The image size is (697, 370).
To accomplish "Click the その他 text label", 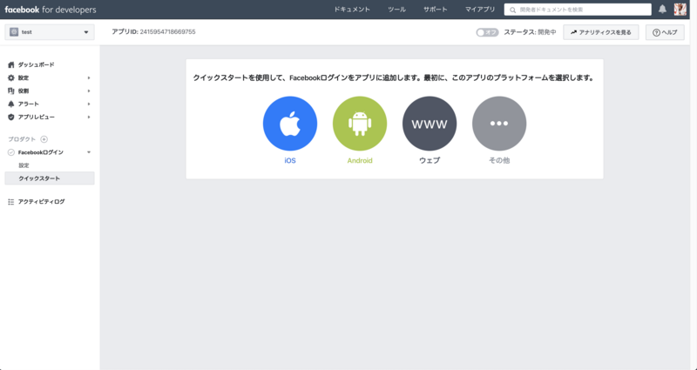I will pos(499,161).
